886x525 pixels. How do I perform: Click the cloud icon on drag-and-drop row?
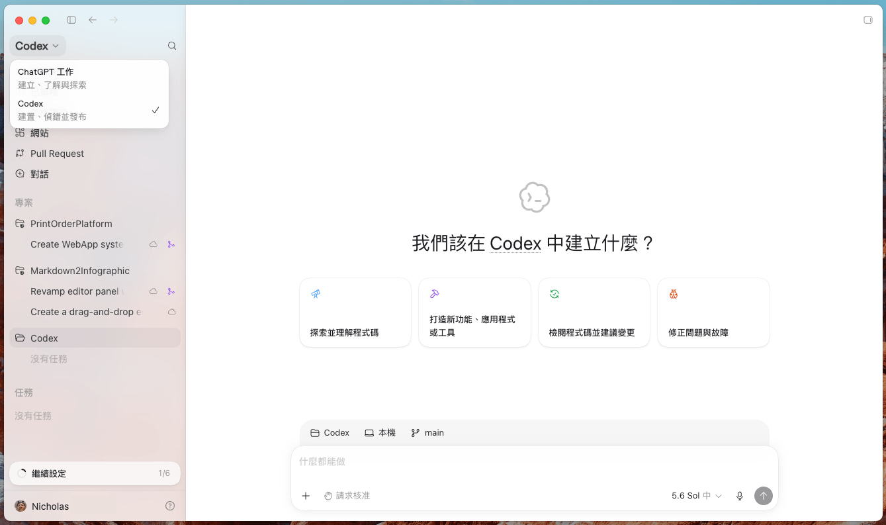pyautogui.click(x=171, y=312)
